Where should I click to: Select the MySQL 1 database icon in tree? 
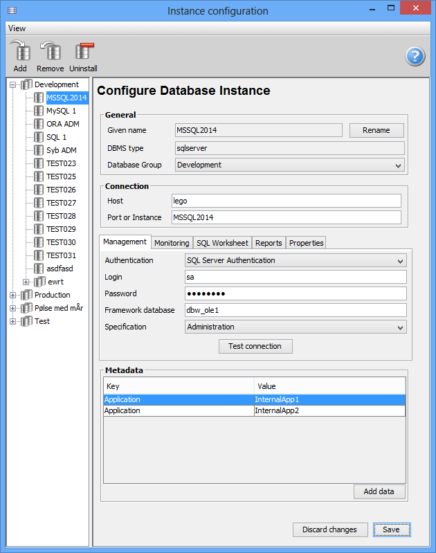39,111
